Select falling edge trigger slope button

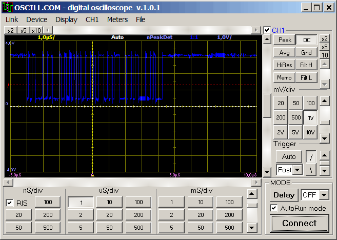[x=310, y=169]
